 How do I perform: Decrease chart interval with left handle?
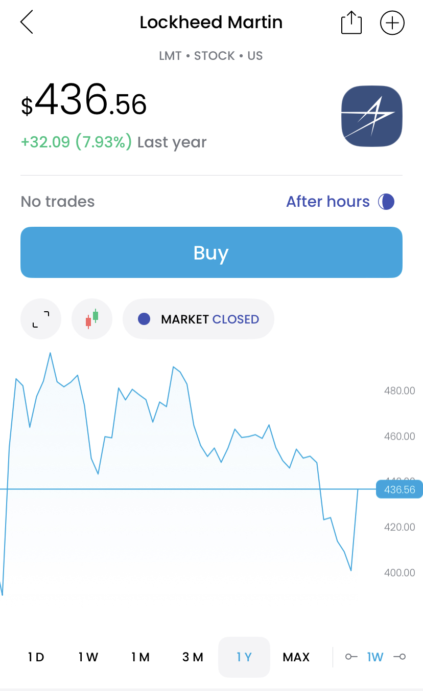tap(351, 657)
